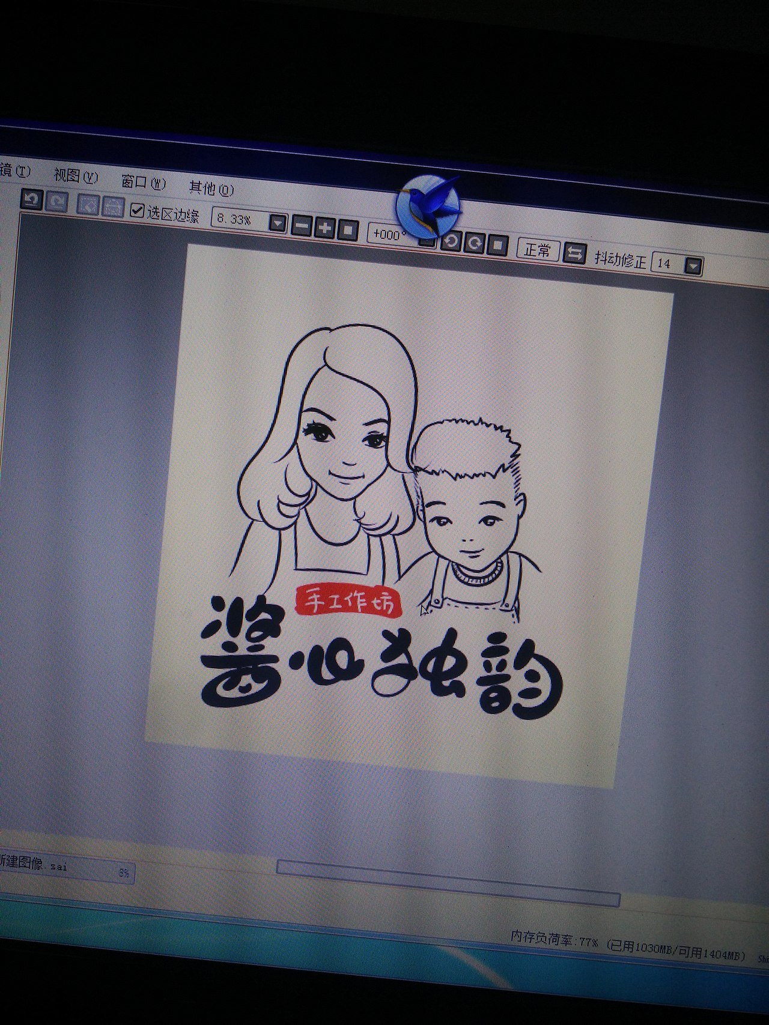Reset zoom with the square button

[x=347, y=230]
